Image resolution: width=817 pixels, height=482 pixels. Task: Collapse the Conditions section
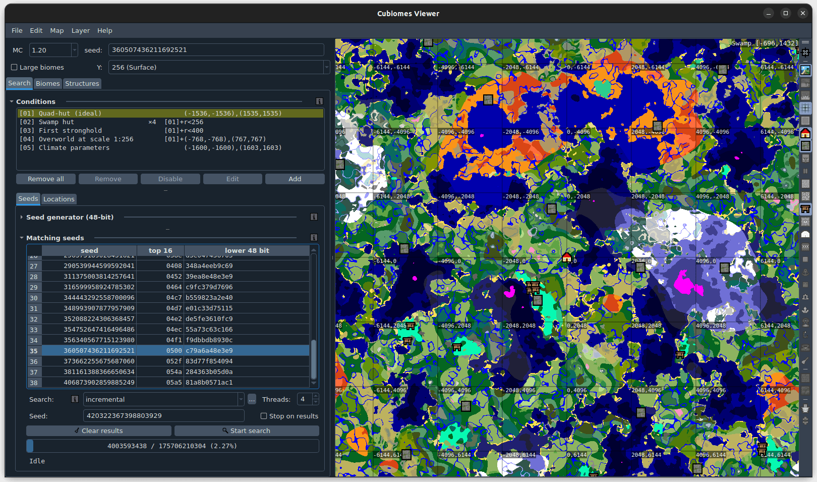point(12,101)
